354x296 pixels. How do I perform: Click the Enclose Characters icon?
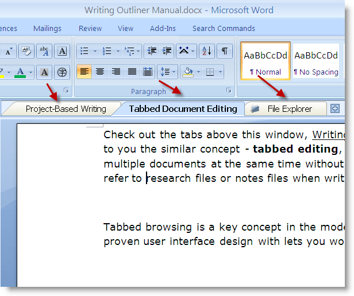coord(62,72)
